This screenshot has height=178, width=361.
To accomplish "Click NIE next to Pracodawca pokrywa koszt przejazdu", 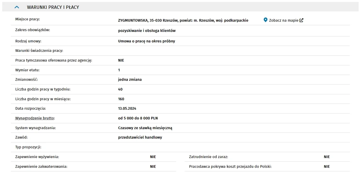I will click(327, 167).
